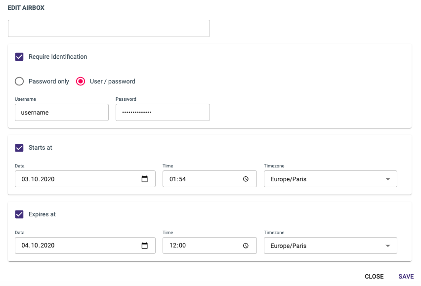This screenshot has width=421, height=286.
Task: Click the Starts at time field 01:54
Action: click(210, 179)
